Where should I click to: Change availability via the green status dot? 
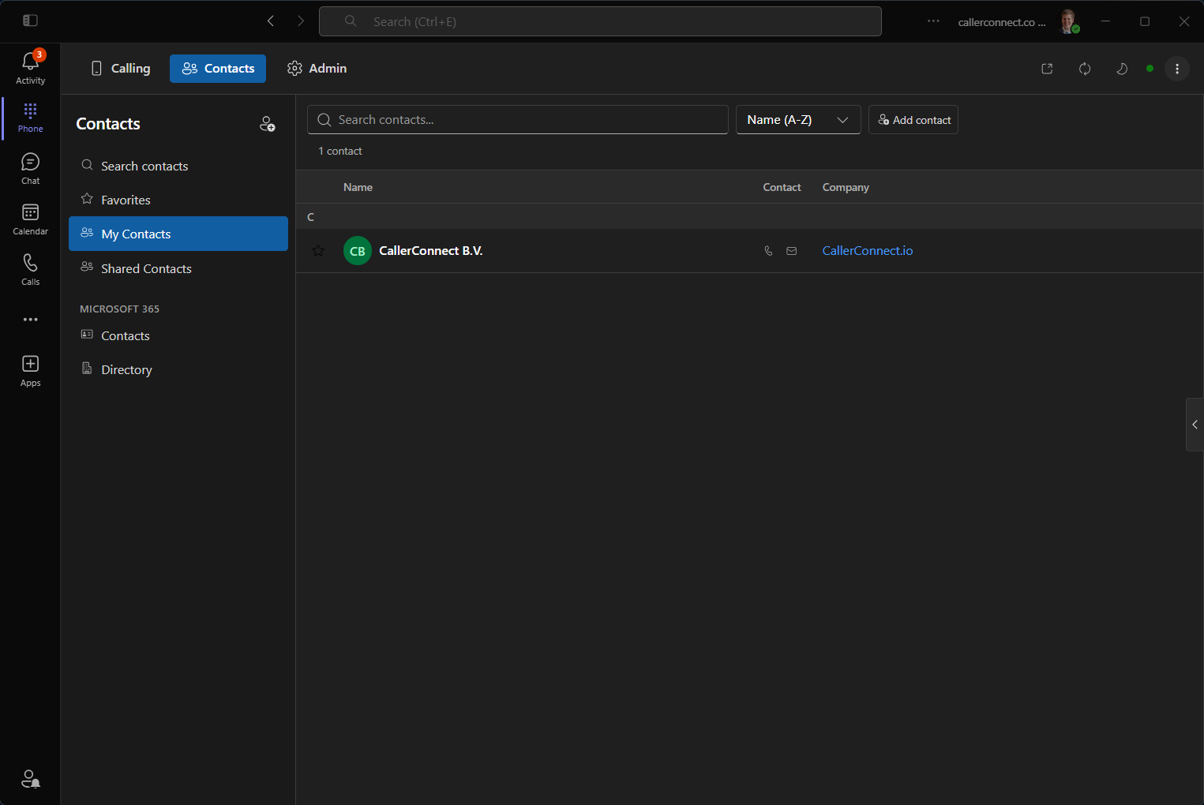(x=1150, y=69)
